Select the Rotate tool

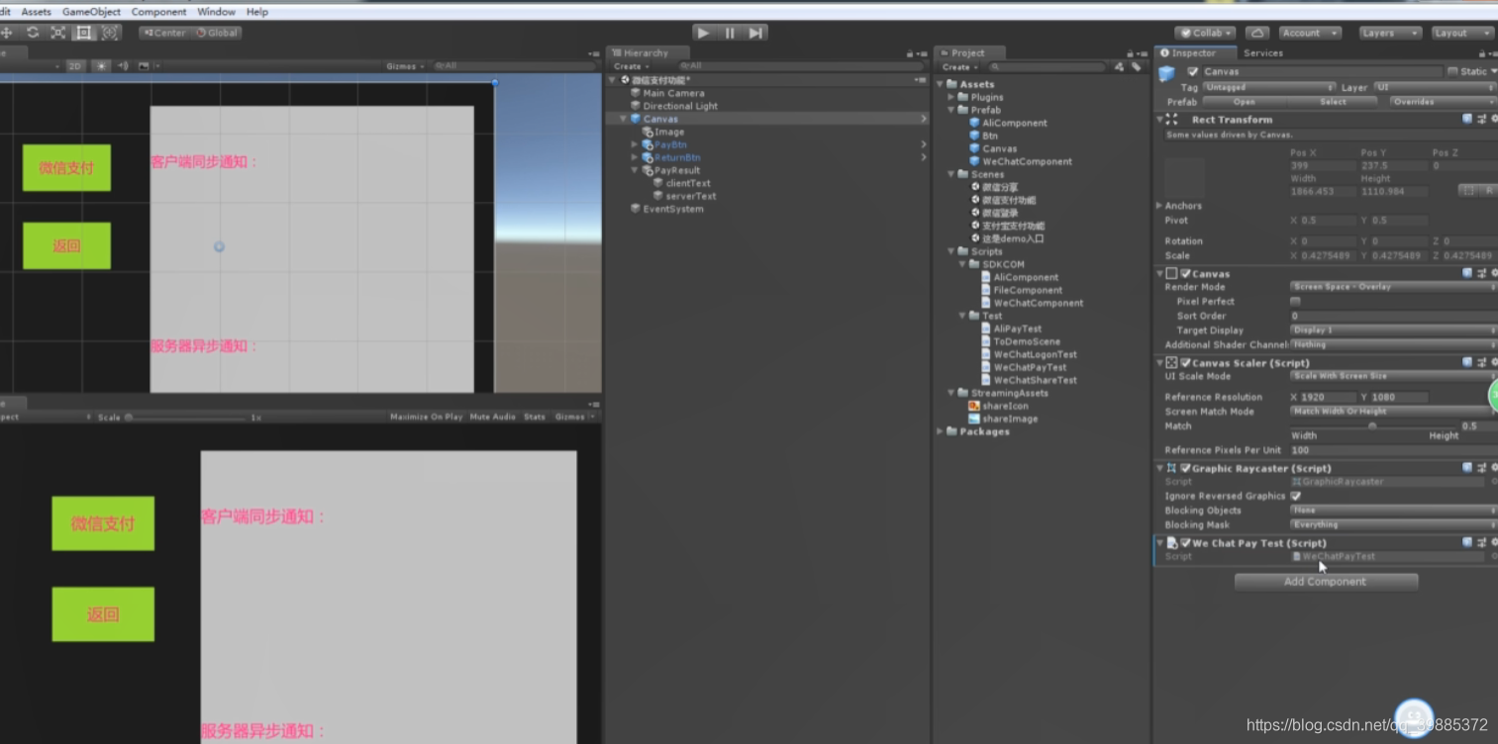tap(33, 33)
